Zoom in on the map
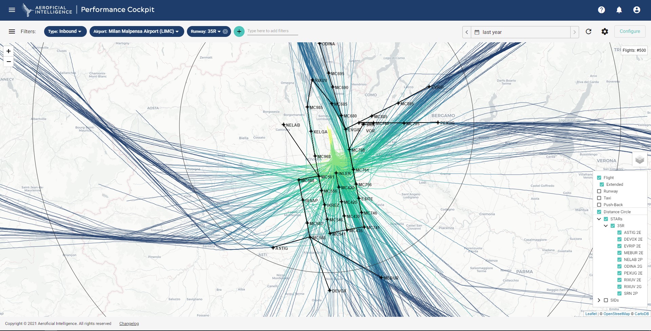651x331 pixels. [8, 51]
